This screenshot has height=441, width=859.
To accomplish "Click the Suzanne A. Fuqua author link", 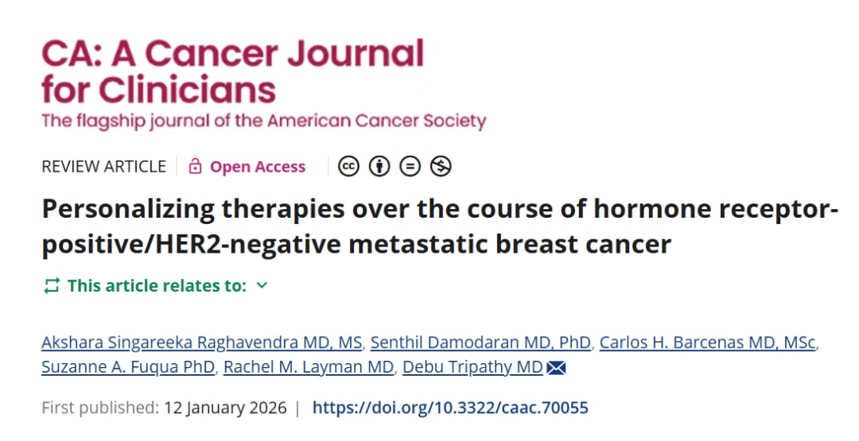I will 127,367.
